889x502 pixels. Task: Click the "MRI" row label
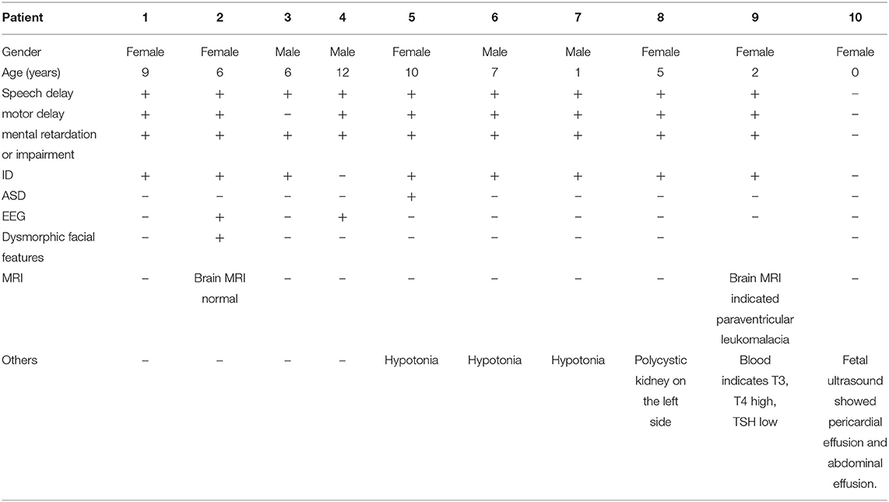[x=13, y=278]
